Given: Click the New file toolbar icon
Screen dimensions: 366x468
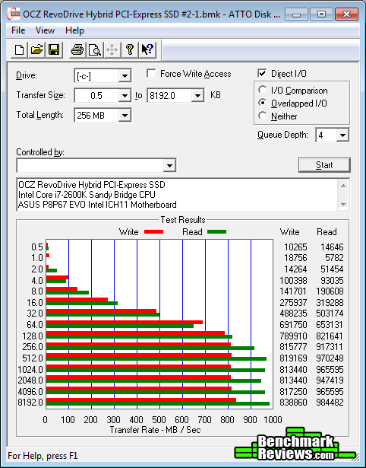Looking at the screenshot, I should (x=19, y=49).
